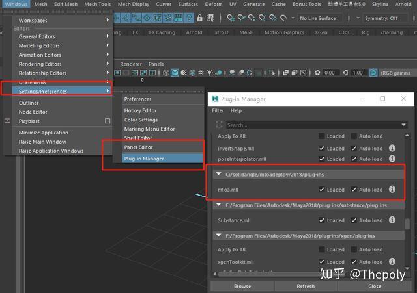This screenshot has height=293, width=417.
Task: Click the lock selection padlock icon
Action: [x=200, y=18]
